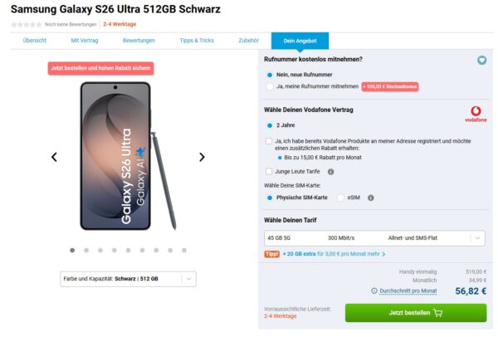Enable the Junge Leute Tarife checkbox
This screenshot has height=337, width=498.
coord(269,171)
